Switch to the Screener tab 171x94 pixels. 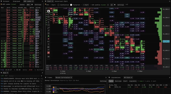pyautogui.click(x=6, y=1)
